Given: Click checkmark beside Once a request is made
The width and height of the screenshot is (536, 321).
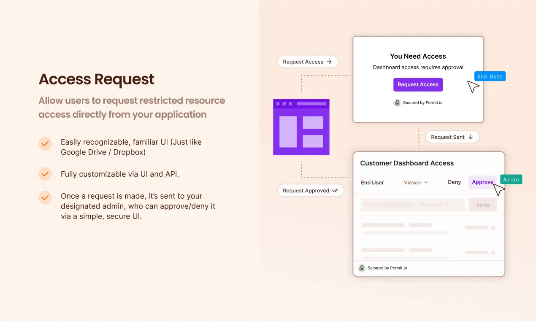Looking at the screenshot, I should (45, 197).
